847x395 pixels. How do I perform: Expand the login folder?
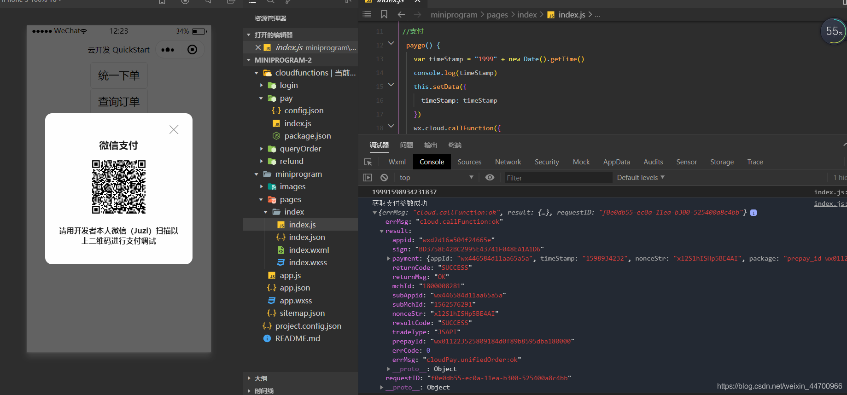(261, 86)
